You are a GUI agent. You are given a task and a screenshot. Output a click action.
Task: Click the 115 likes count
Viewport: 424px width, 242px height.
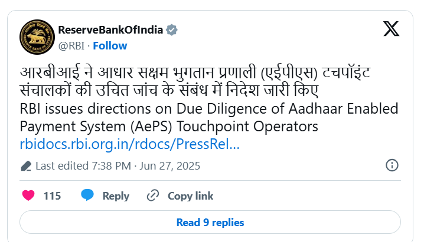click(x=52, y=196)
